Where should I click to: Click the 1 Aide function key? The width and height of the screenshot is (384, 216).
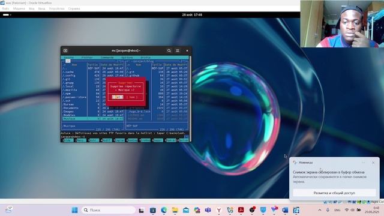68,140
